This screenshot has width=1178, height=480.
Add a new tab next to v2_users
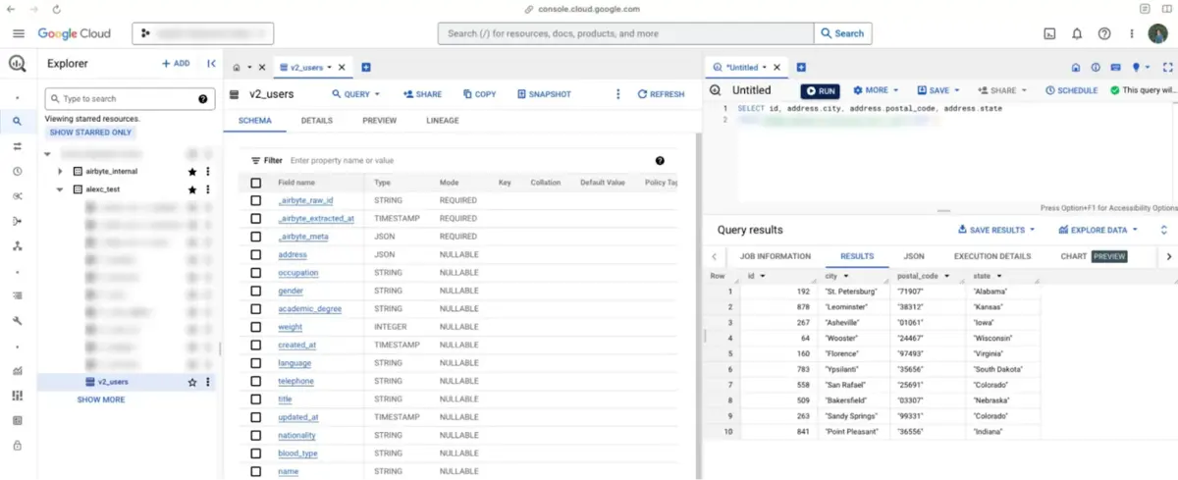tap(366, 68)
